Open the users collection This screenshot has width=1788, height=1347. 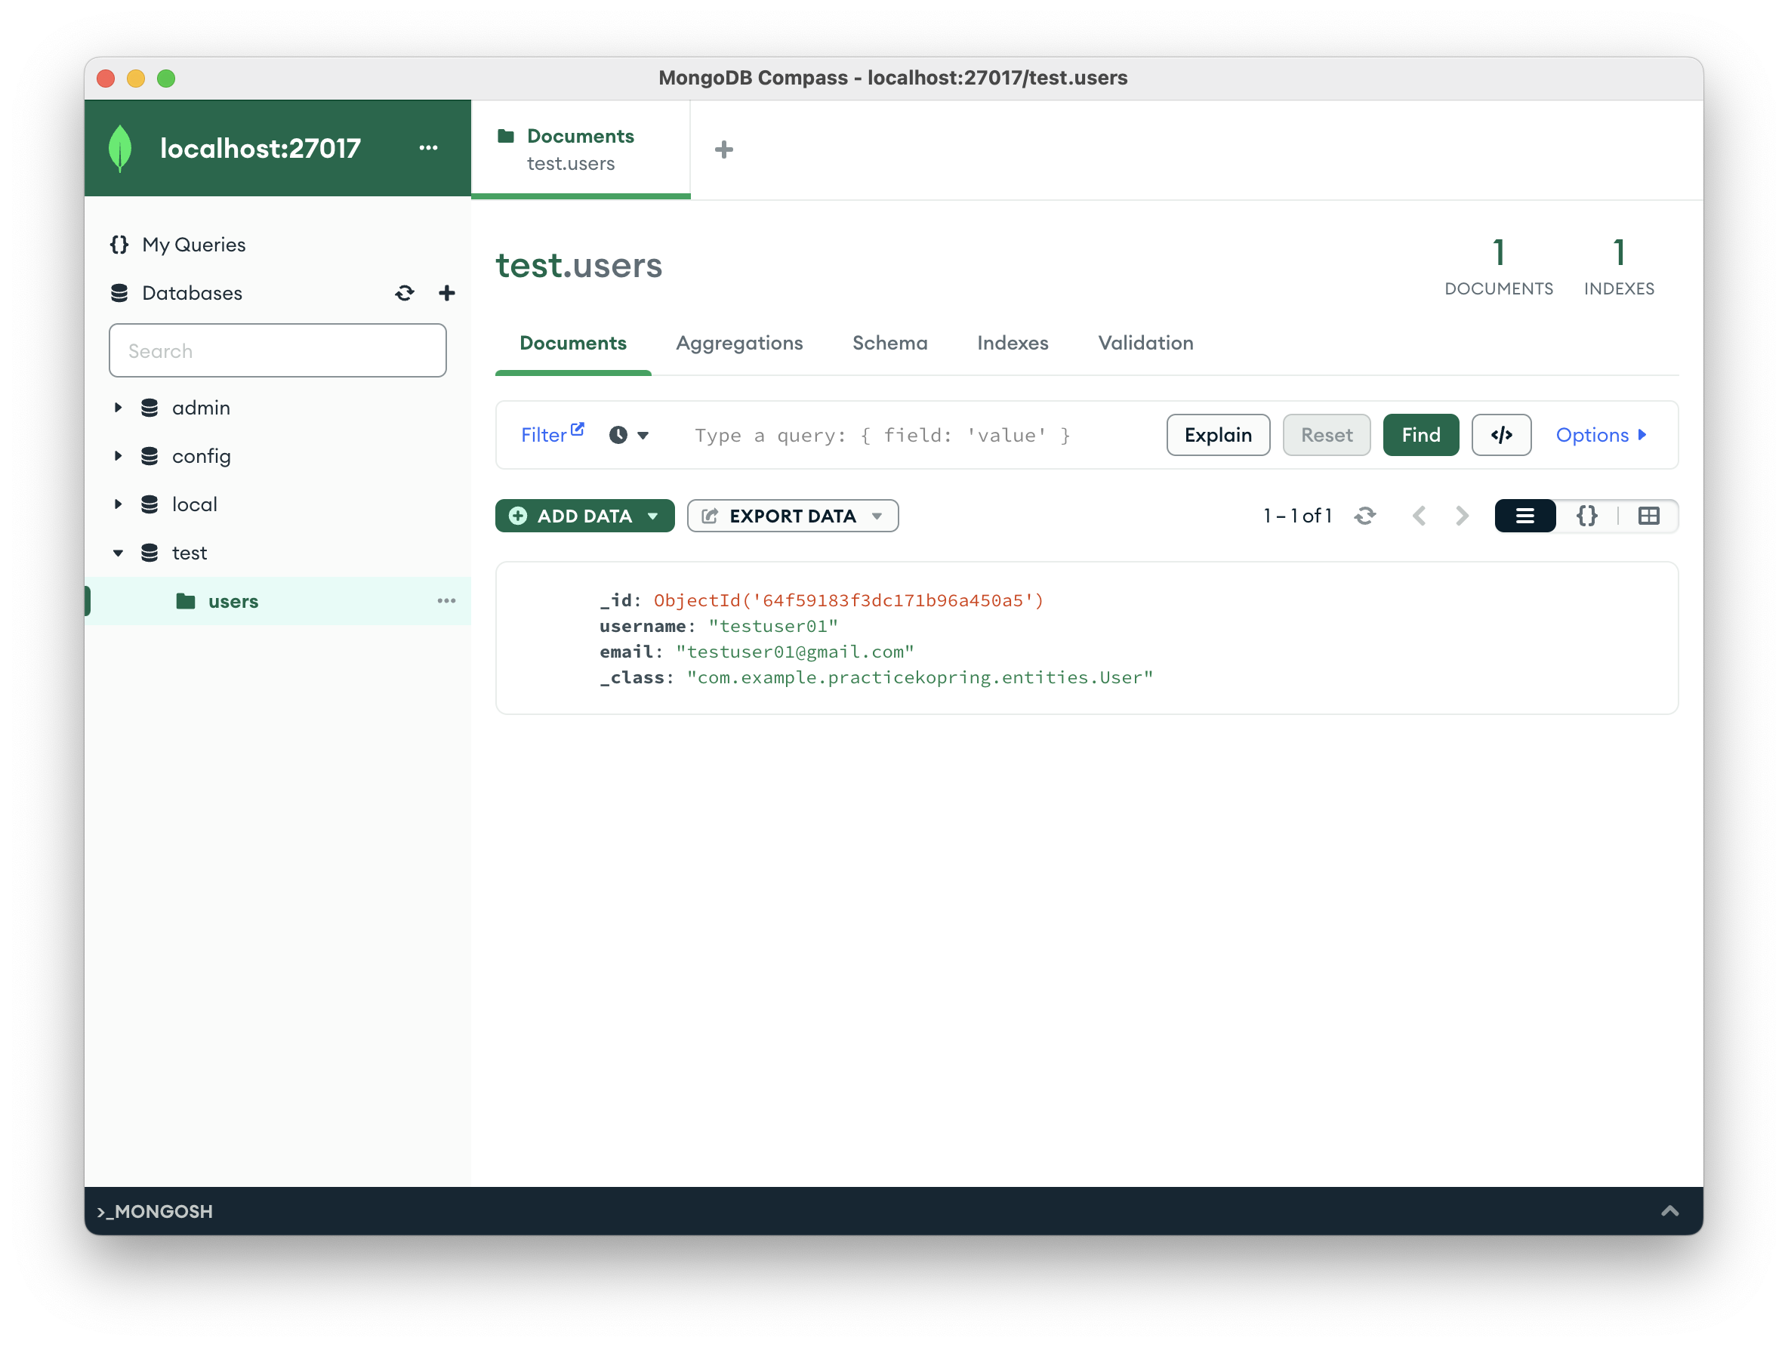pyautogui.click(x=233, y=602)
